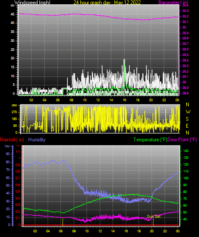
Task: Click the 0.1 rainfall scale value
Action: coord(18,218)
